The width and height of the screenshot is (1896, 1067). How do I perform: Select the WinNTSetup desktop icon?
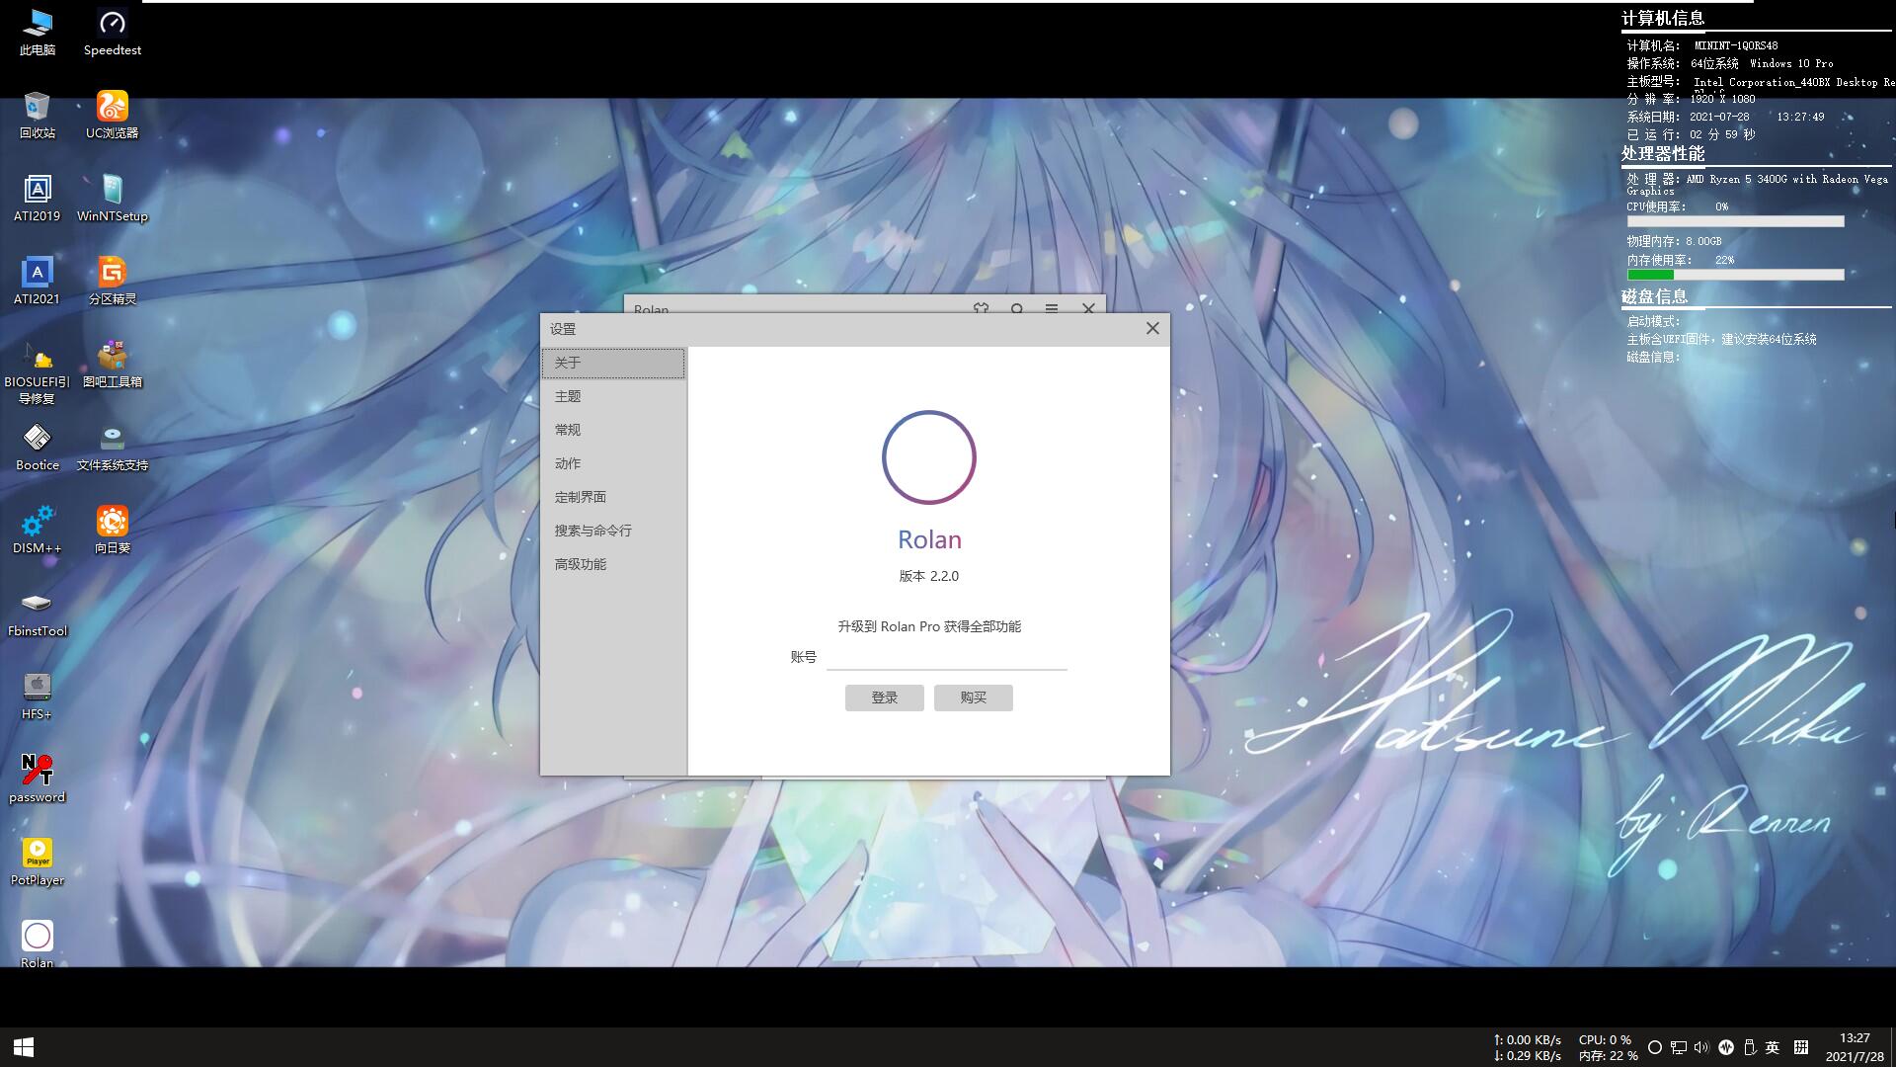point(113,198)
